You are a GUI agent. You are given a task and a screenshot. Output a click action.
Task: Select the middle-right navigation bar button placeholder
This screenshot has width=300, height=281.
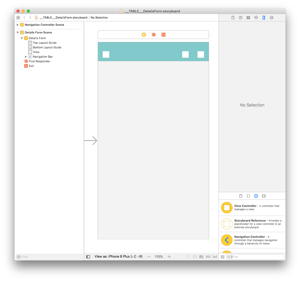coord(185,55)
